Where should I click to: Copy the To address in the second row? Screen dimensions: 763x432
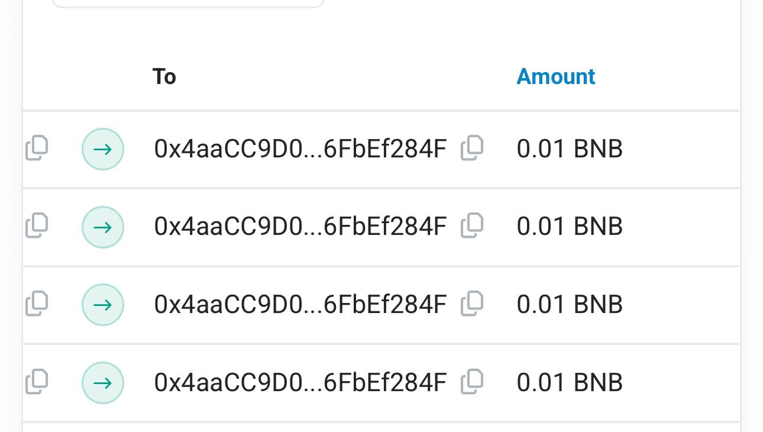pyautogui.click(x=472, y=226)
